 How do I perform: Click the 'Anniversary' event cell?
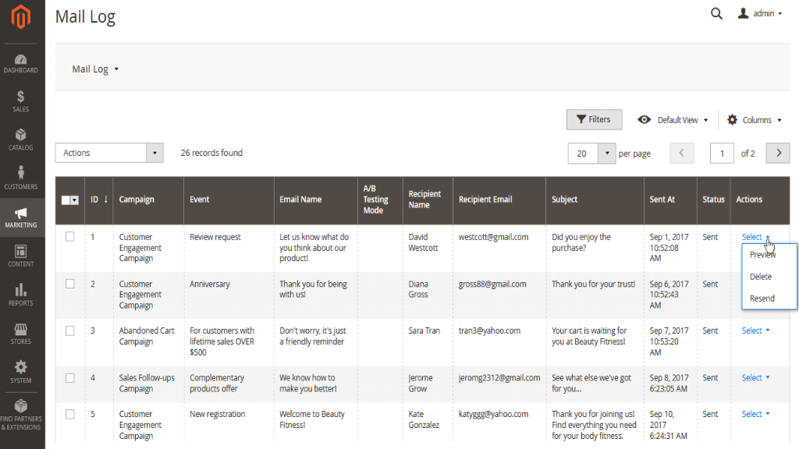tap(209, 284)
